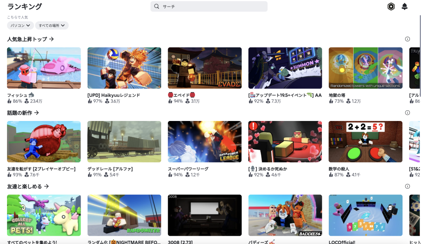Open the Haikyuu レジェンド volleyball thumbnail
This screenshot has width=421, height=244.
[124, 68]
